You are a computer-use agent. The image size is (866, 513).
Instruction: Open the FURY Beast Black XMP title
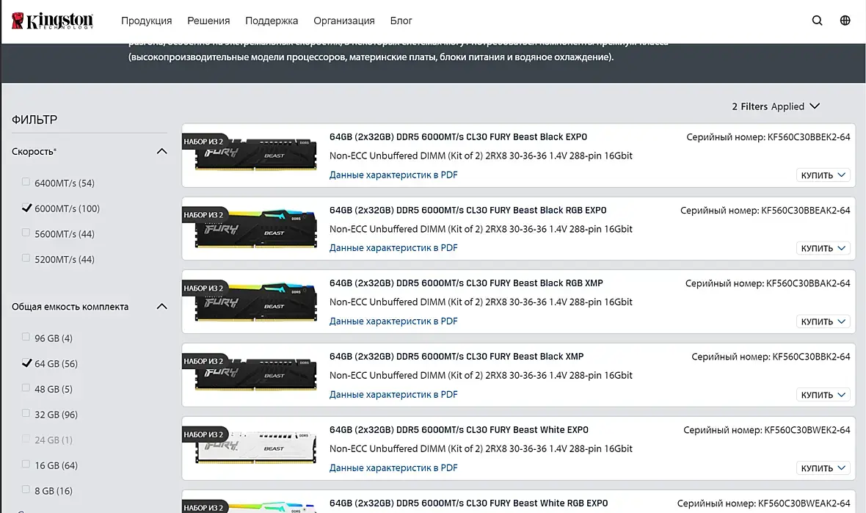click(x=456, y=356)
